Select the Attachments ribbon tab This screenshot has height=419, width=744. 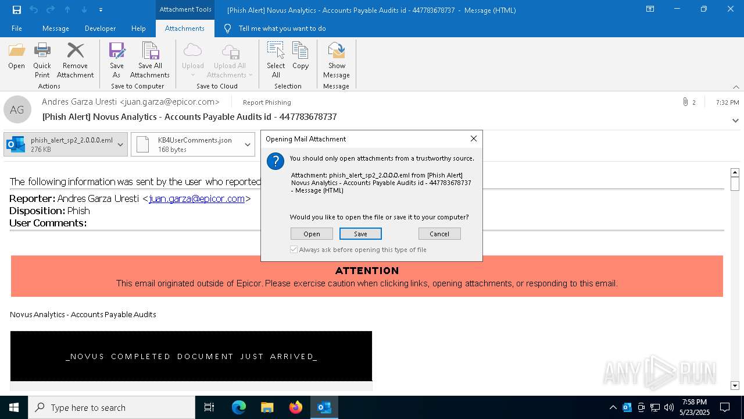(x=185, y=29)
